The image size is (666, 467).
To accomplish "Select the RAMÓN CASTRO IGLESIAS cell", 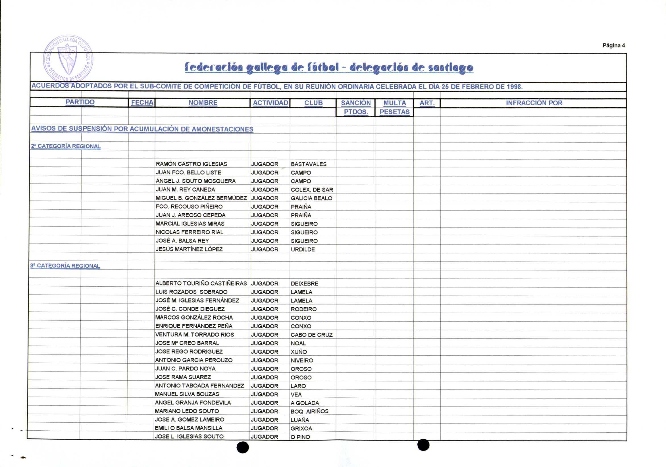I will click(192, 164).
